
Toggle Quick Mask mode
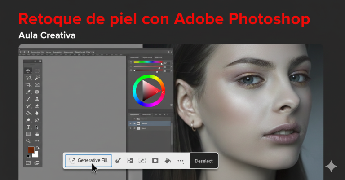pos(28,163)
